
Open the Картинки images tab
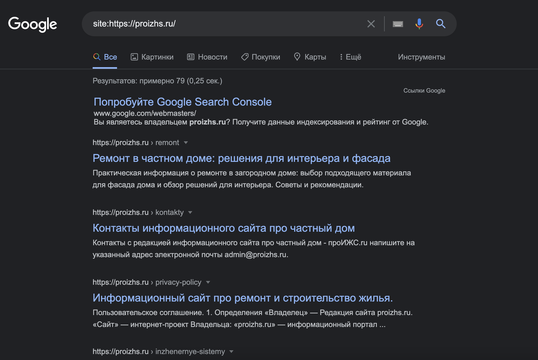tap(152, 57)
